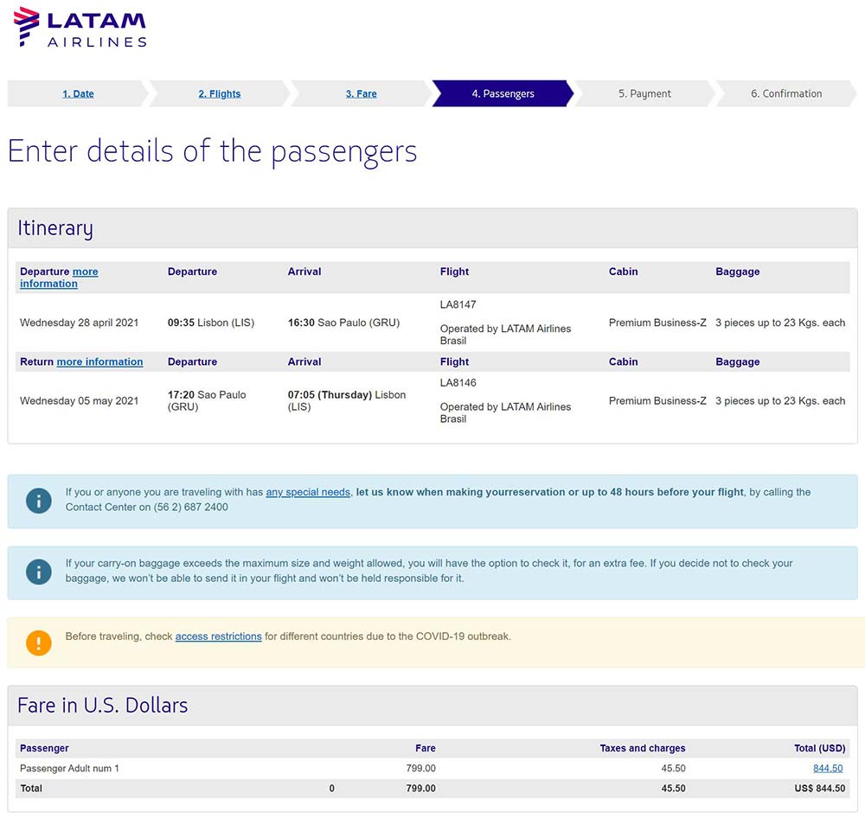Click the carry-on baggage info icon
The image size is (865, 818).
39,572
